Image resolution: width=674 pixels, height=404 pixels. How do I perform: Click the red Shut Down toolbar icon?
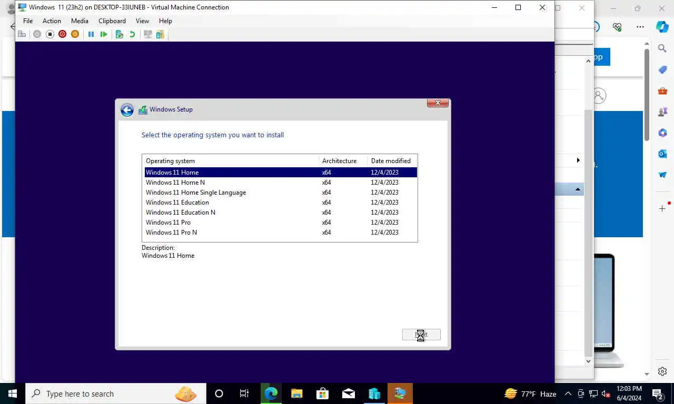[62, 34]
